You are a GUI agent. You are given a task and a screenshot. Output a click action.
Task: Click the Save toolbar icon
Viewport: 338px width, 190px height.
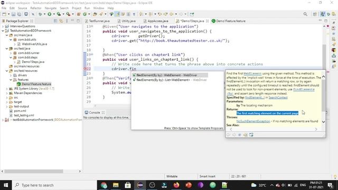[x=13, y=14]
